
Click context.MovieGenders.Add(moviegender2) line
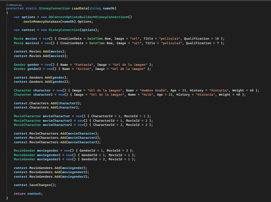click(52, 177)
